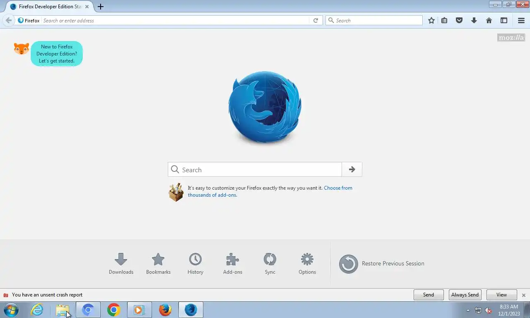Open the downloads arrow in toolbar
Viewport: 530px width, 318px height.
pos(474,20)
